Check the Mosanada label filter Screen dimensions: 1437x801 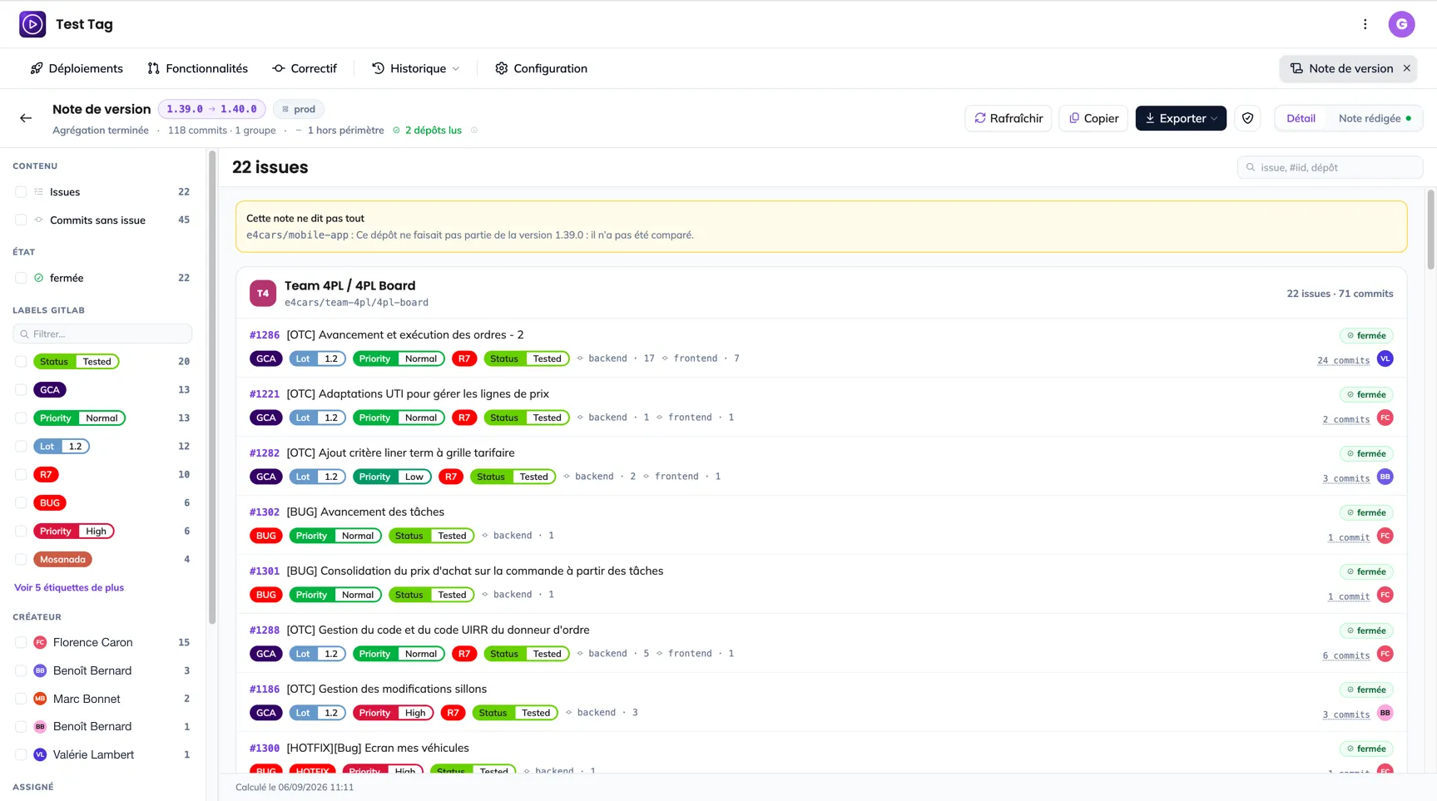coord(21,560)
